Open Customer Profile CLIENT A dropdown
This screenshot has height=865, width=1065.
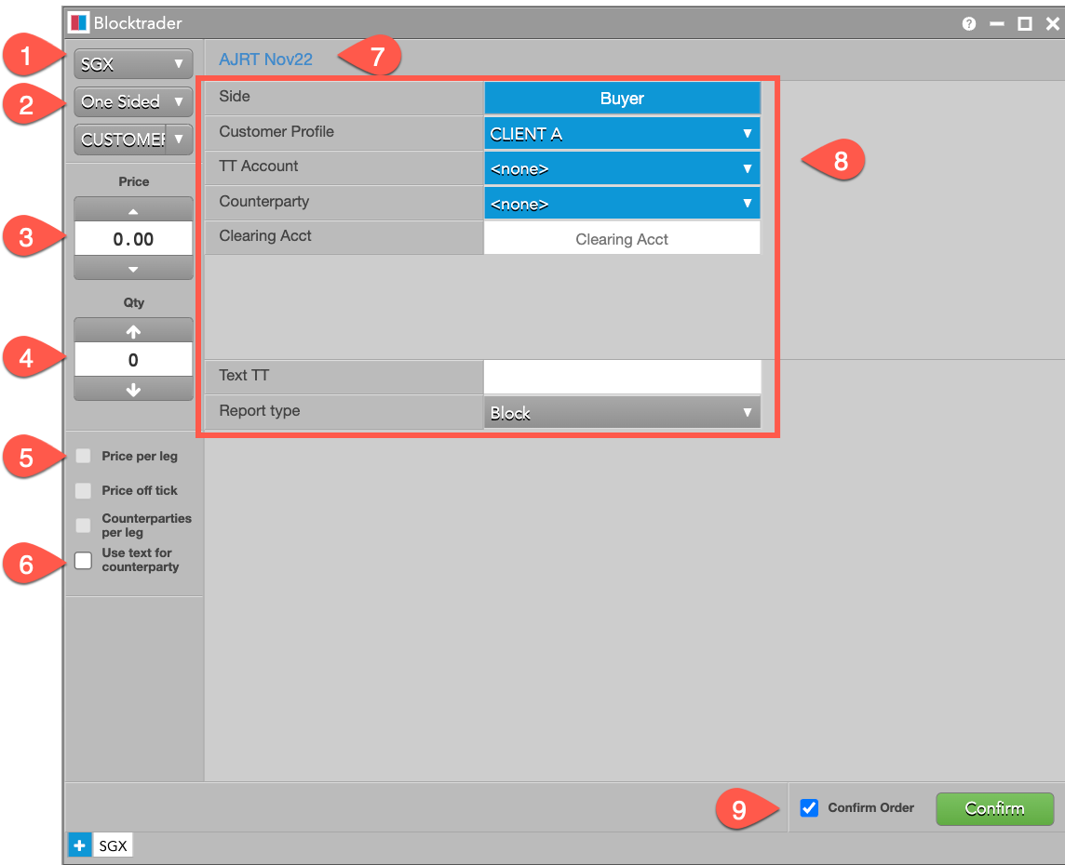[622, 133]
